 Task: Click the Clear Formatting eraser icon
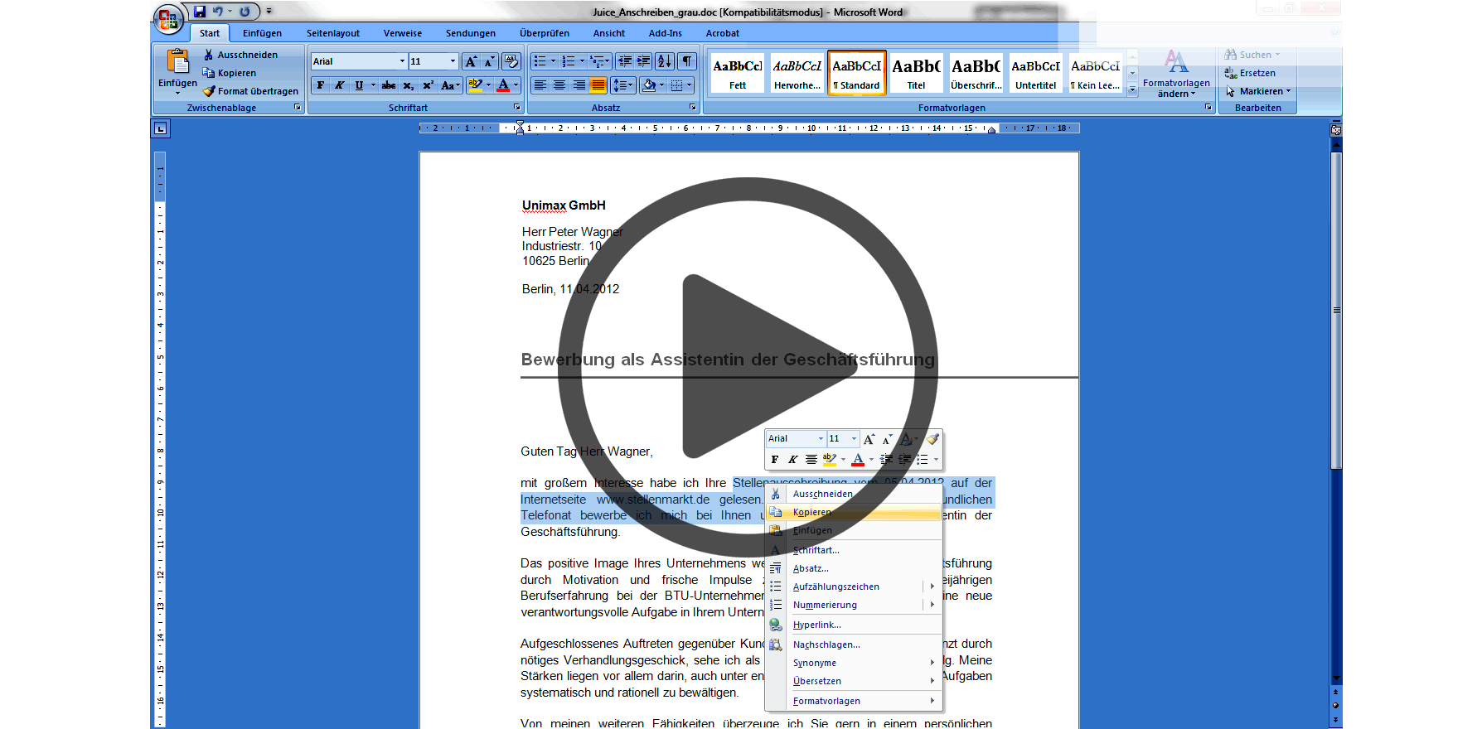pos(511,61)
